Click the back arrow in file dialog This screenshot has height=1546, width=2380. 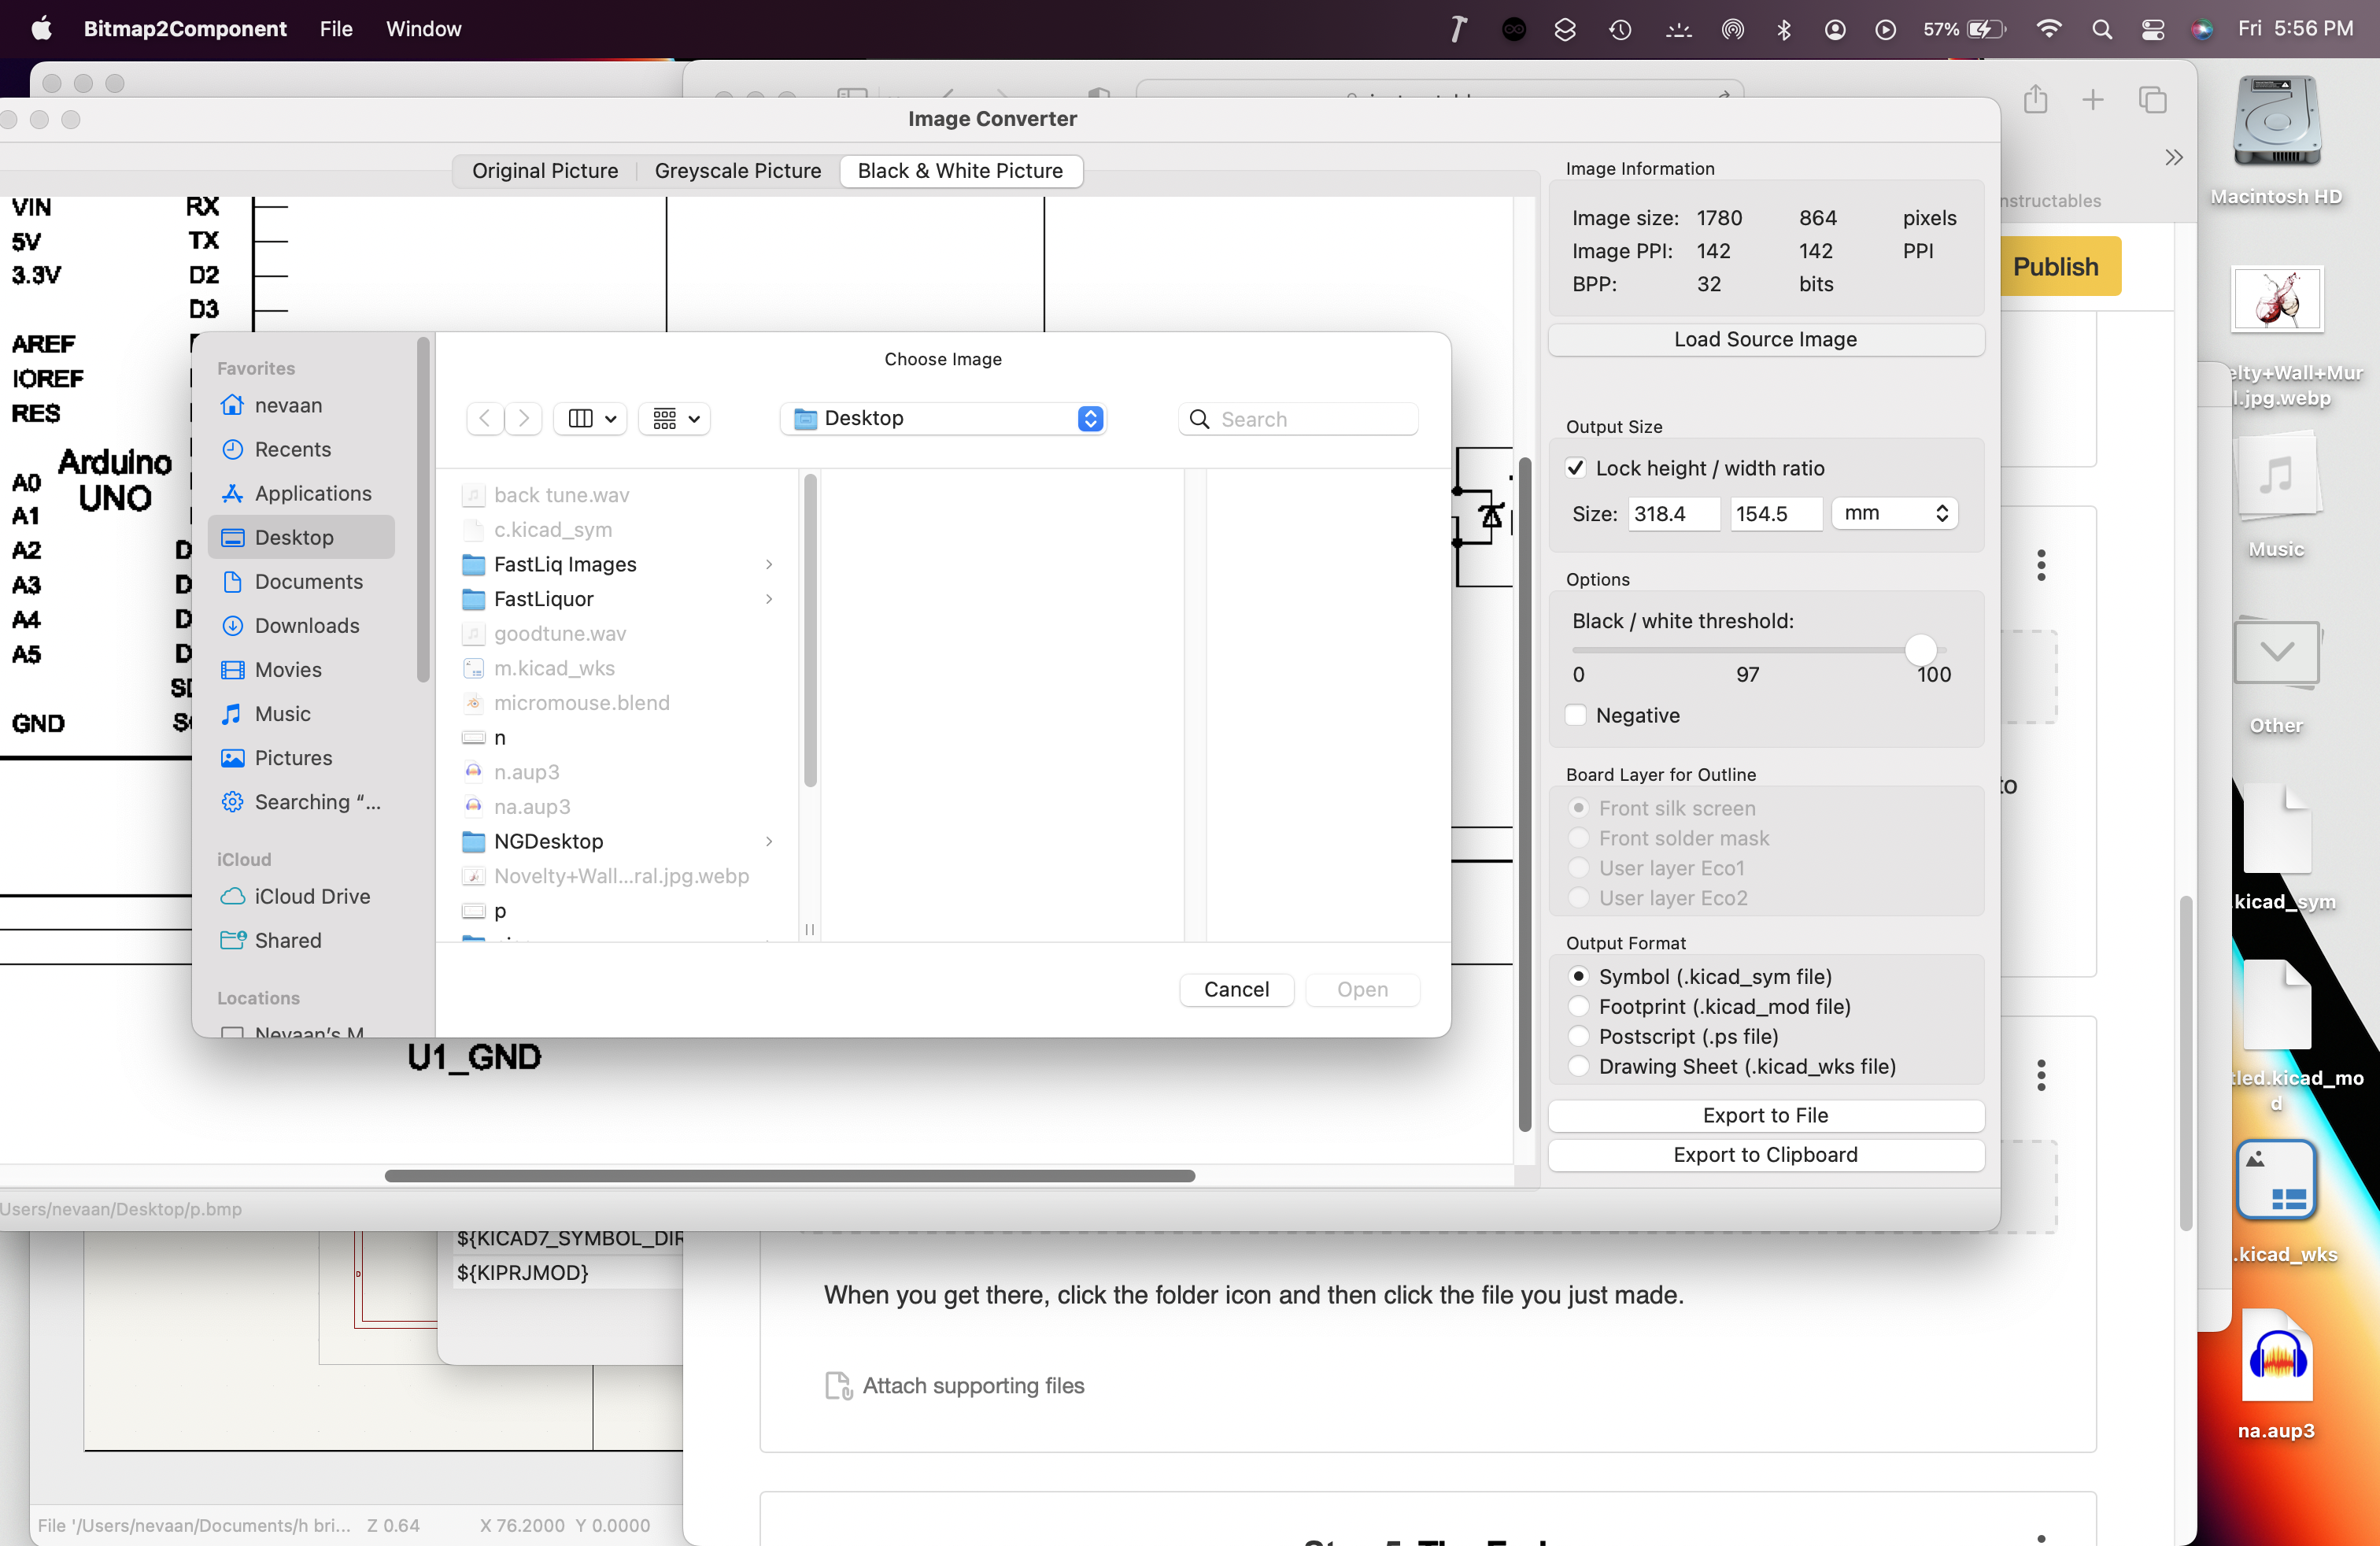click(485, 418)
